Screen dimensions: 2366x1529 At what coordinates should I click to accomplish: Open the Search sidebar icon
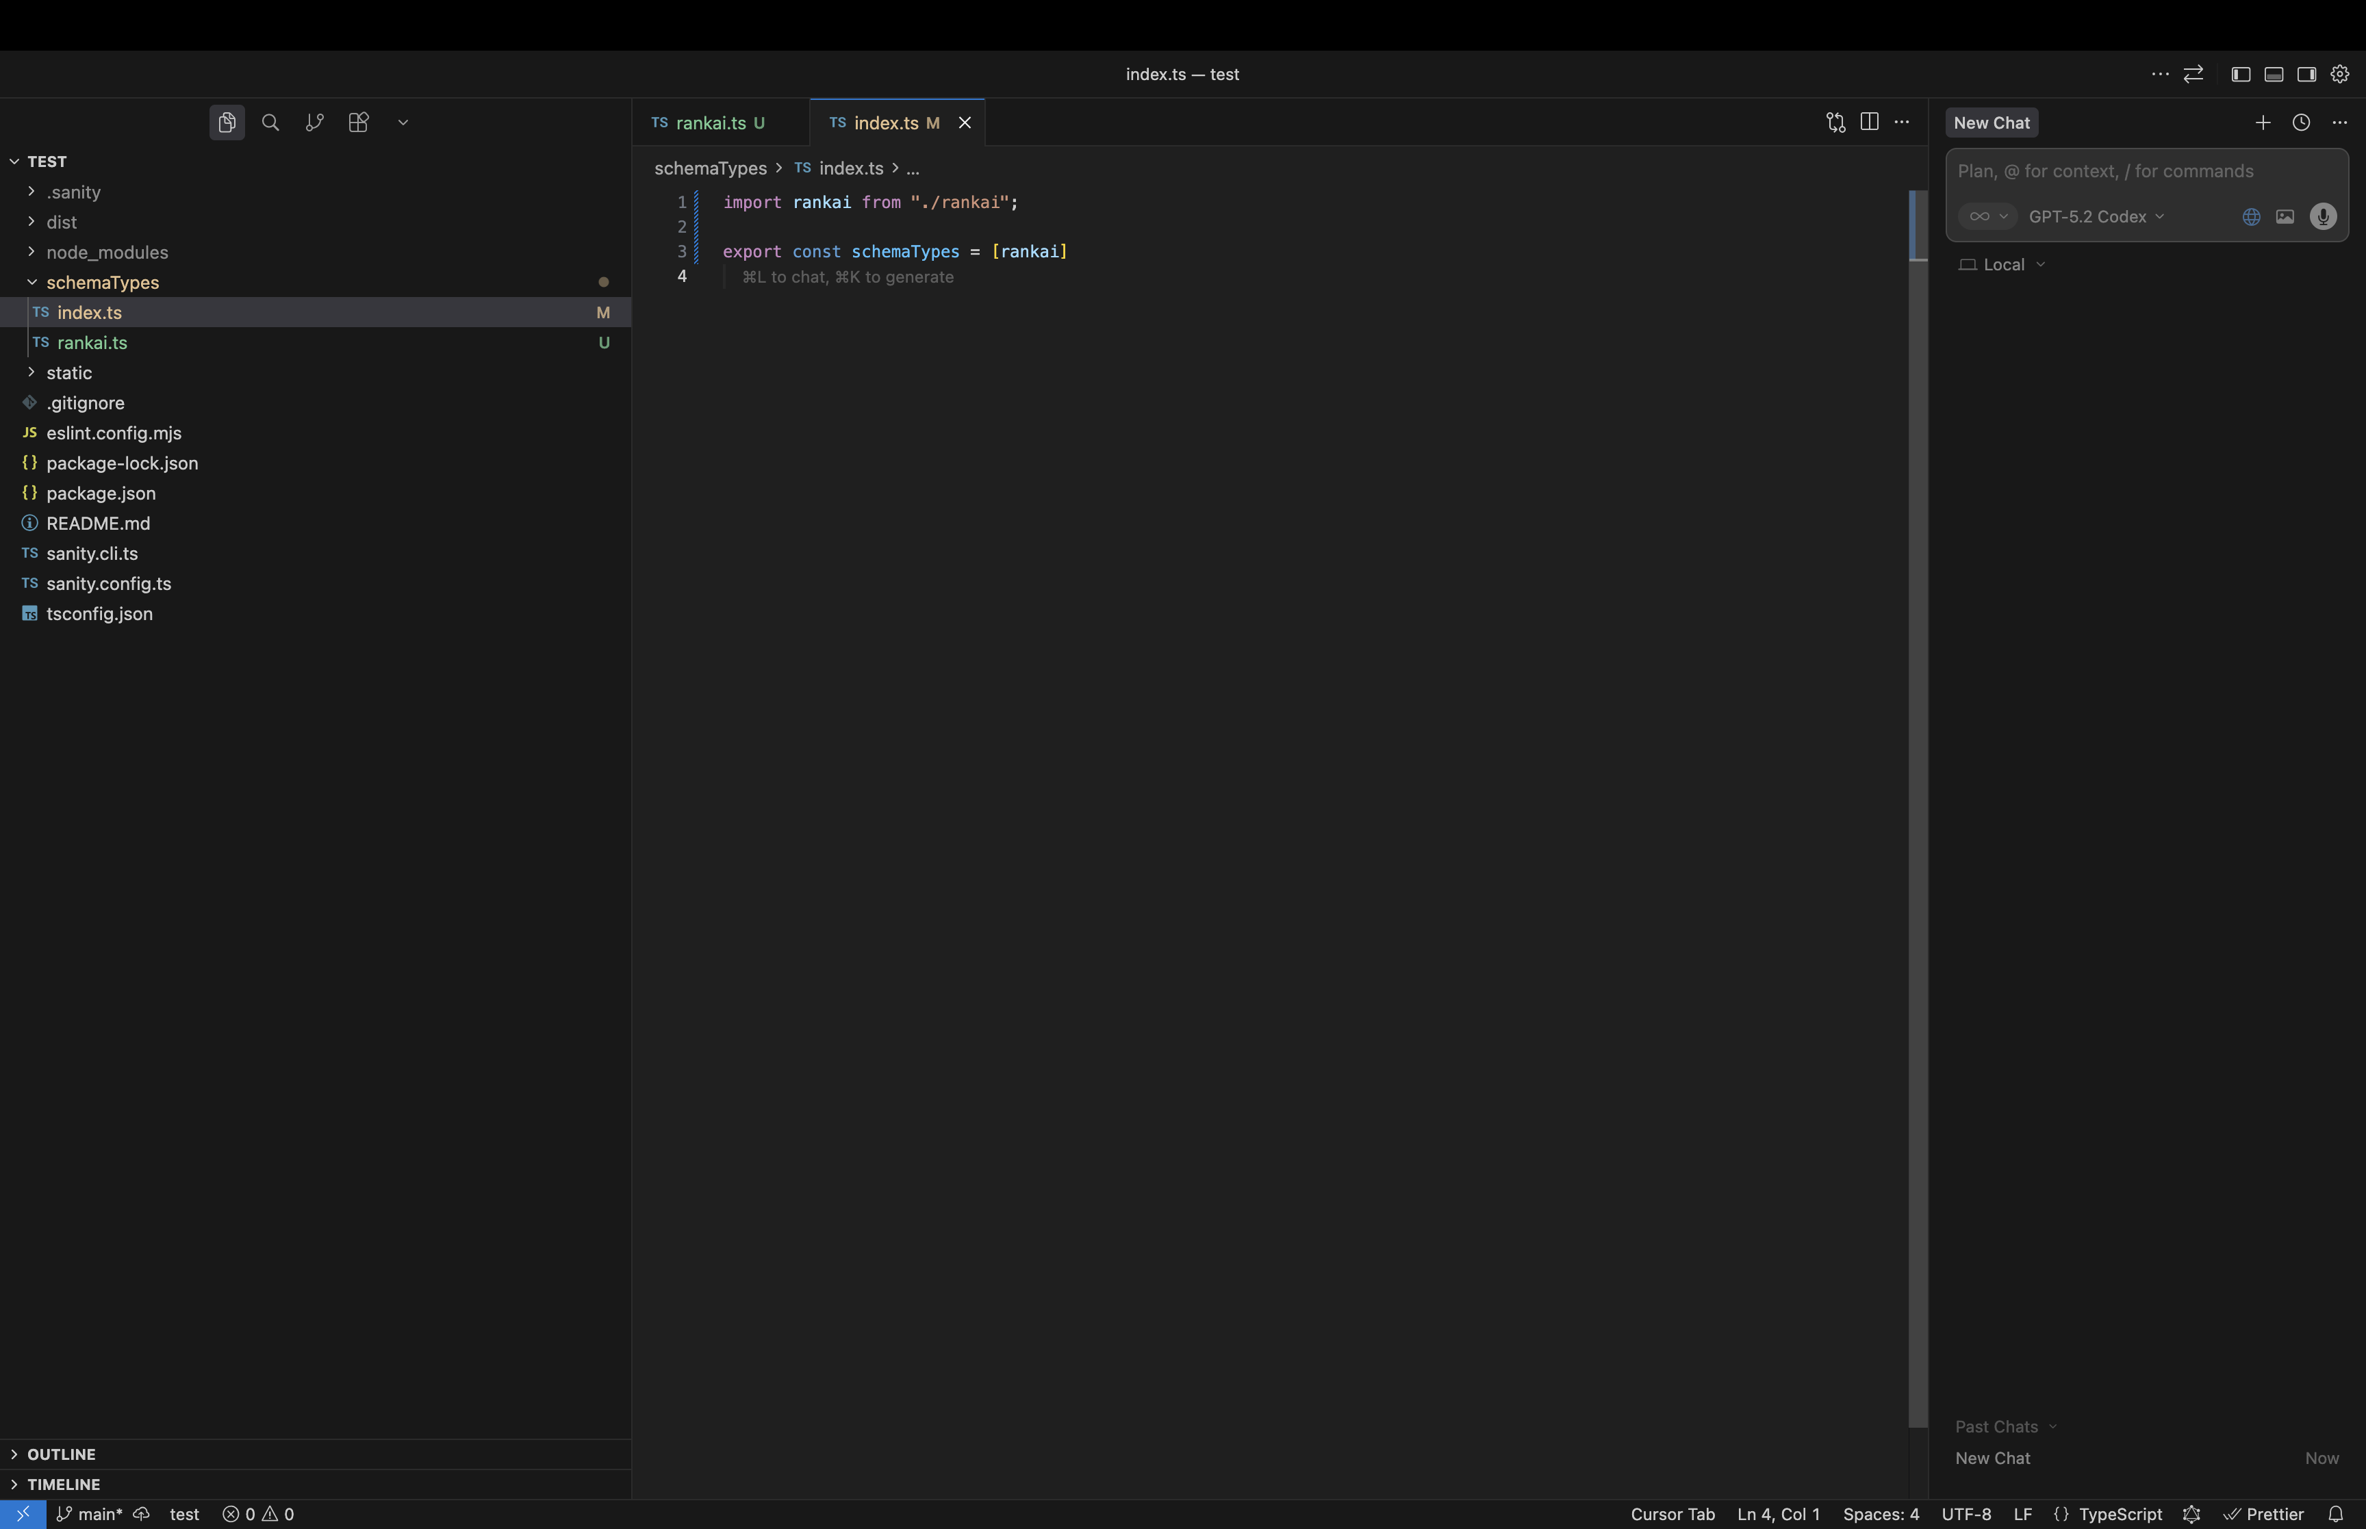point(269,122)
